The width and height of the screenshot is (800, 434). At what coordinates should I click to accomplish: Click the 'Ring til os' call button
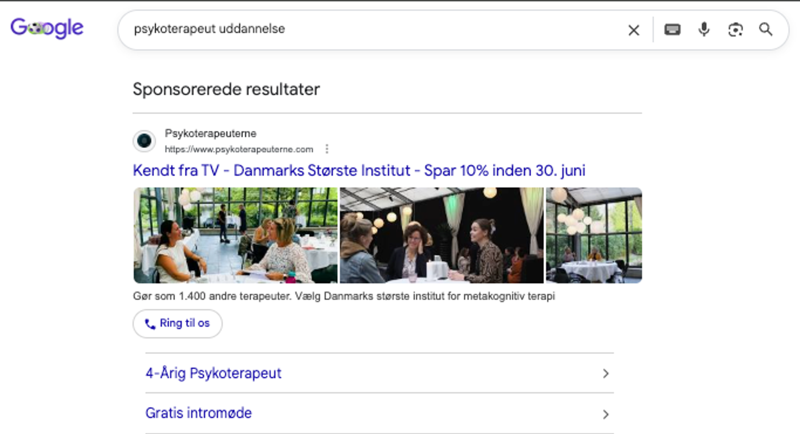pos(178,323)
